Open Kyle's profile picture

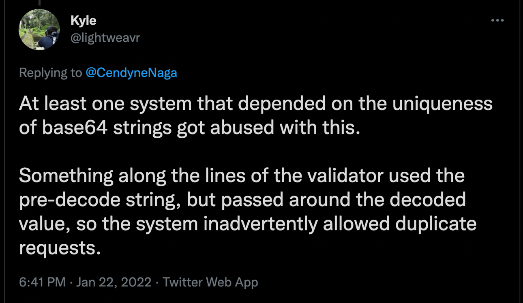tap(39, 30)
